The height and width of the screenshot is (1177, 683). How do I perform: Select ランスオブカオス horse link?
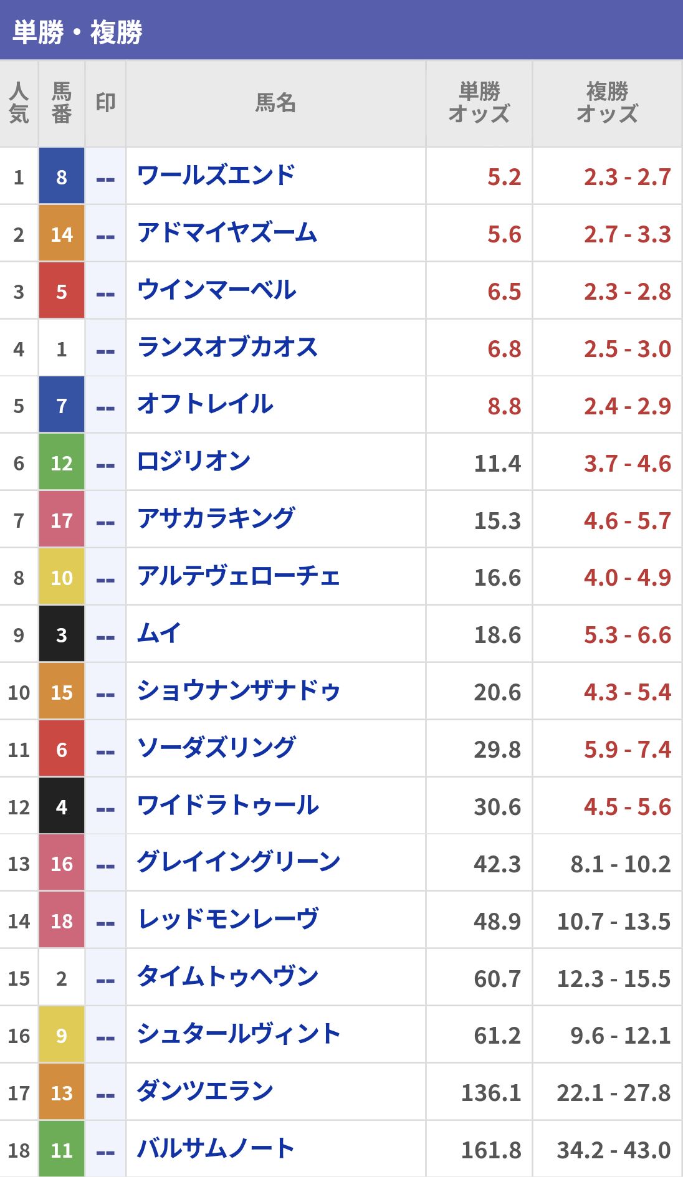(x=227, y=348)
